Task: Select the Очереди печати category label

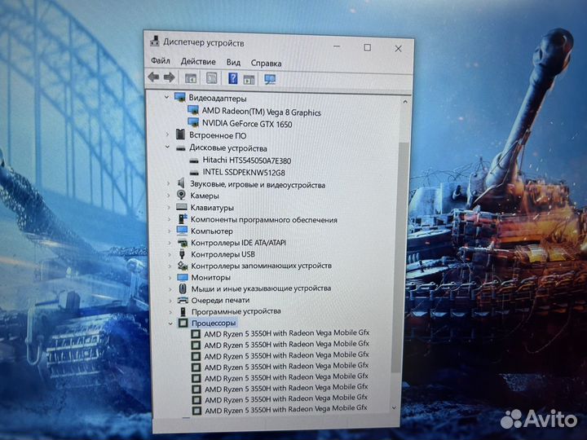Action: click(x=220, y=300)
